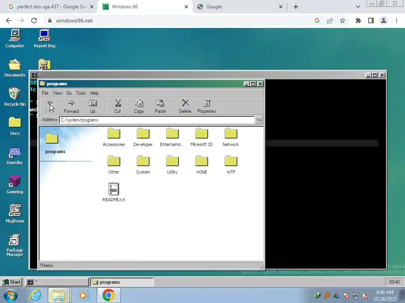Open the WTF folder

[x=231, y=165]
